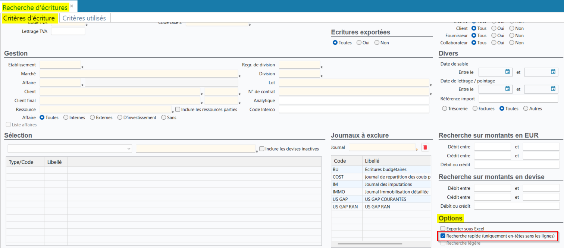Click lookup marker next to Ressource field

172,112
